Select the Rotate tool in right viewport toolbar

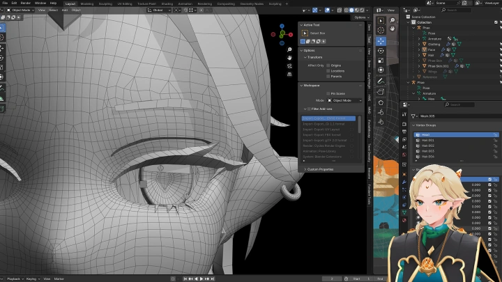point(381,51)
